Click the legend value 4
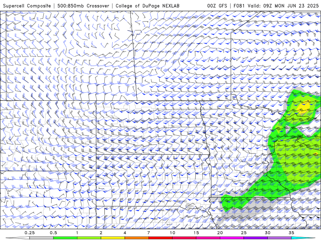 (125, 233)
